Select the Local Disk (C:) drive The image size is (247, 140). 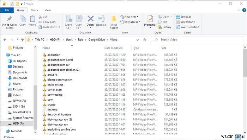click(x=19, y=112)
